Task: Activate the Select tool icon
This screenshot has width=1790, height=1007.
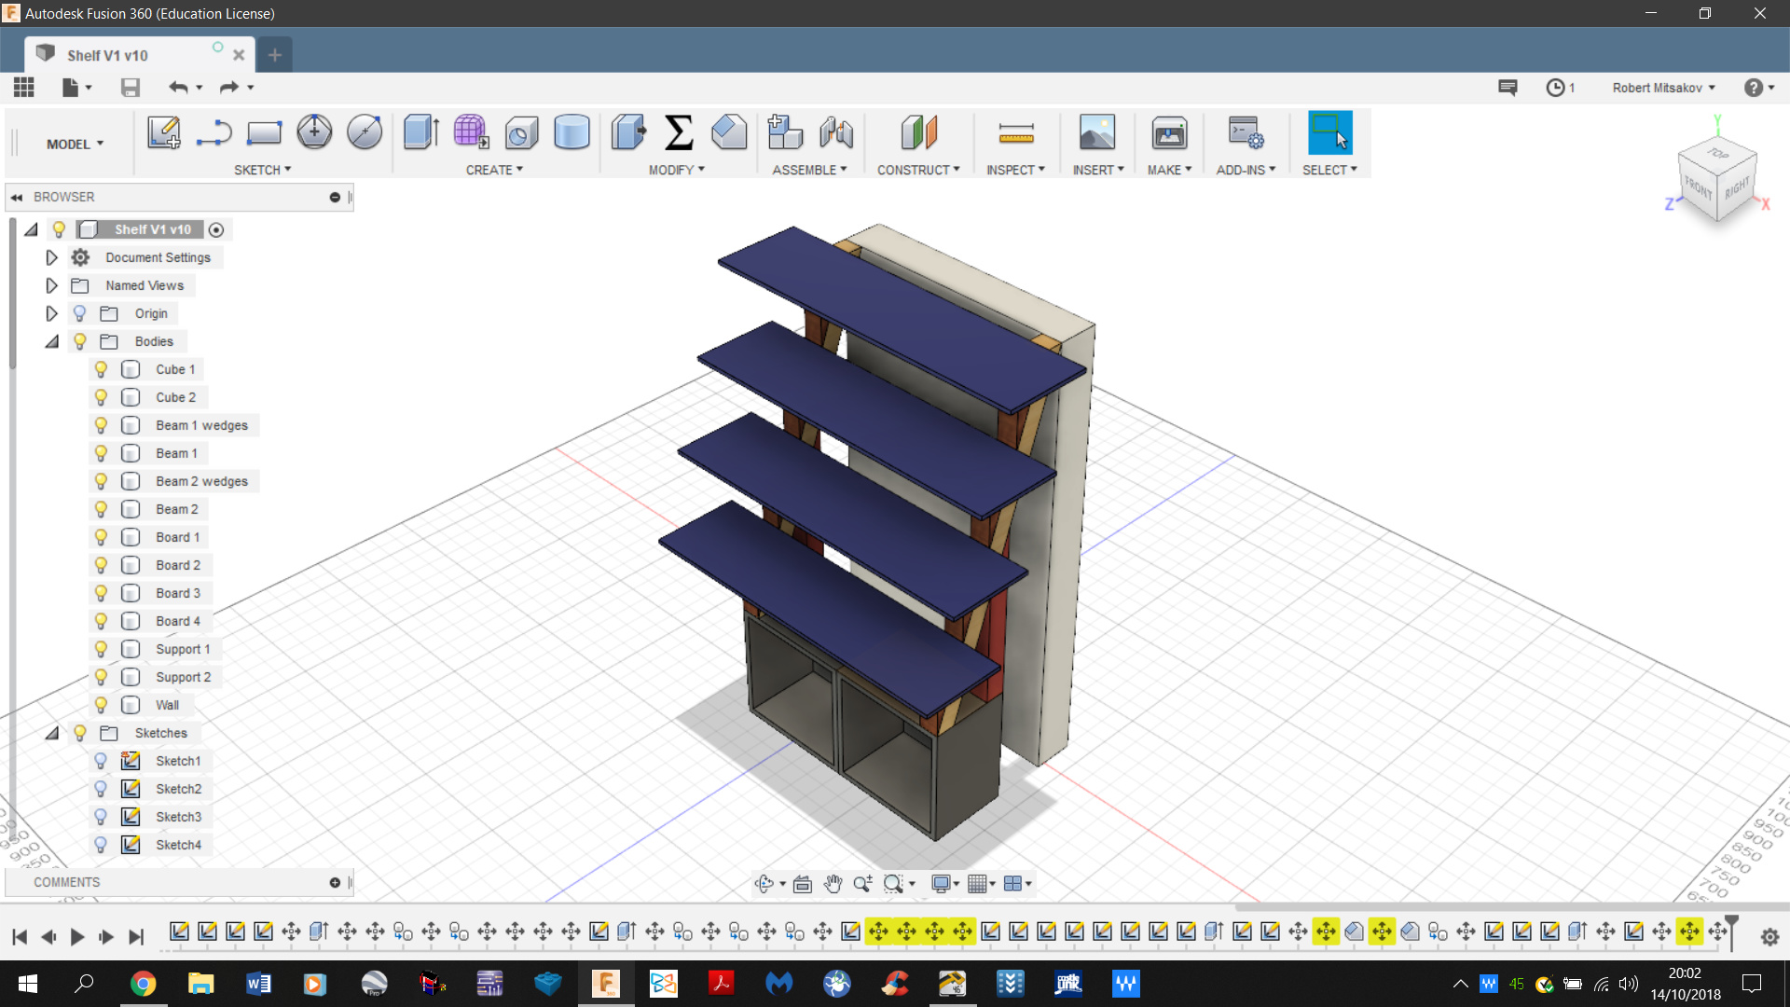Action: (1329, 132)
